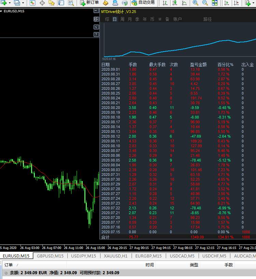This screenshot has height=279, width=256.
Task: Zoom in the chart
Action: pyautogui.click(x=196, y=3)
